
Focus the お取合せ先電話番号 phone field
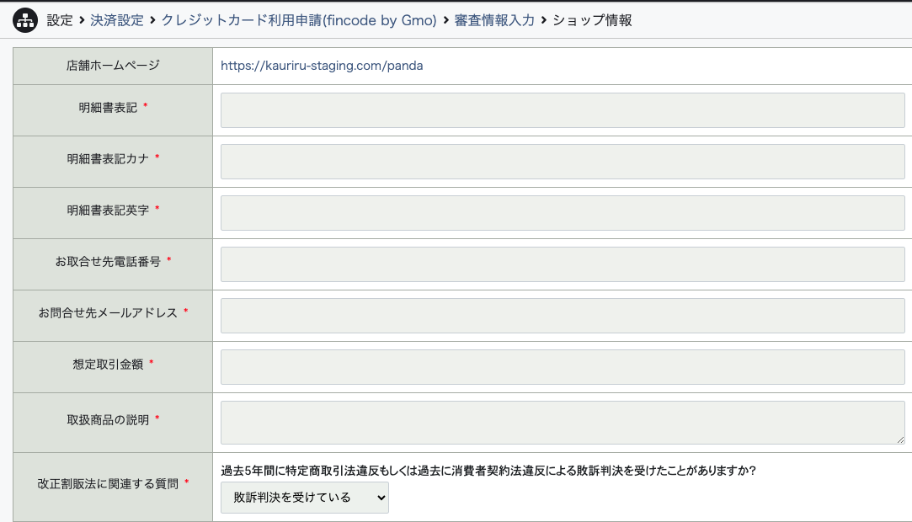tap(563, 264)
